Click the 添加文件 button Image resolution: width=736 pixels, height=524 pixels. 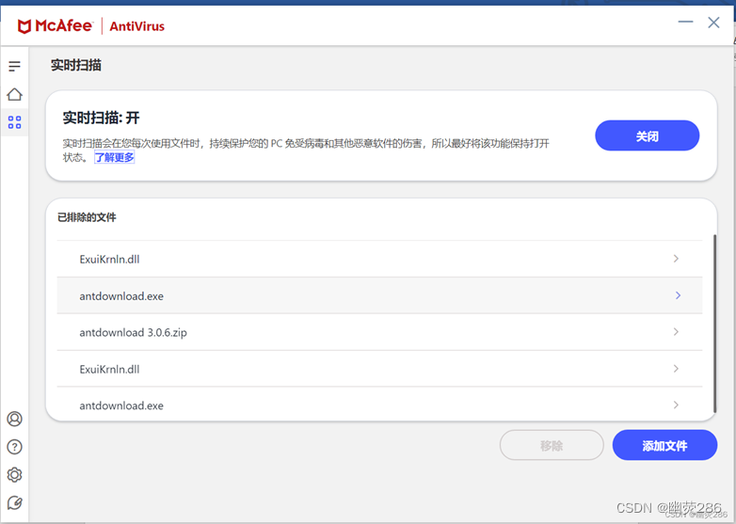pyautogui.click(x=664, y=445)
